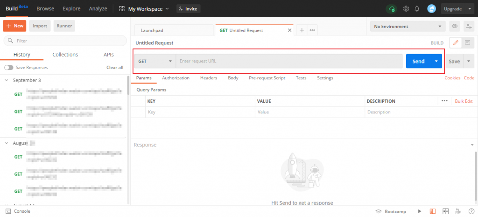Click the environment quick look eye icon

[x=455, y=26]
